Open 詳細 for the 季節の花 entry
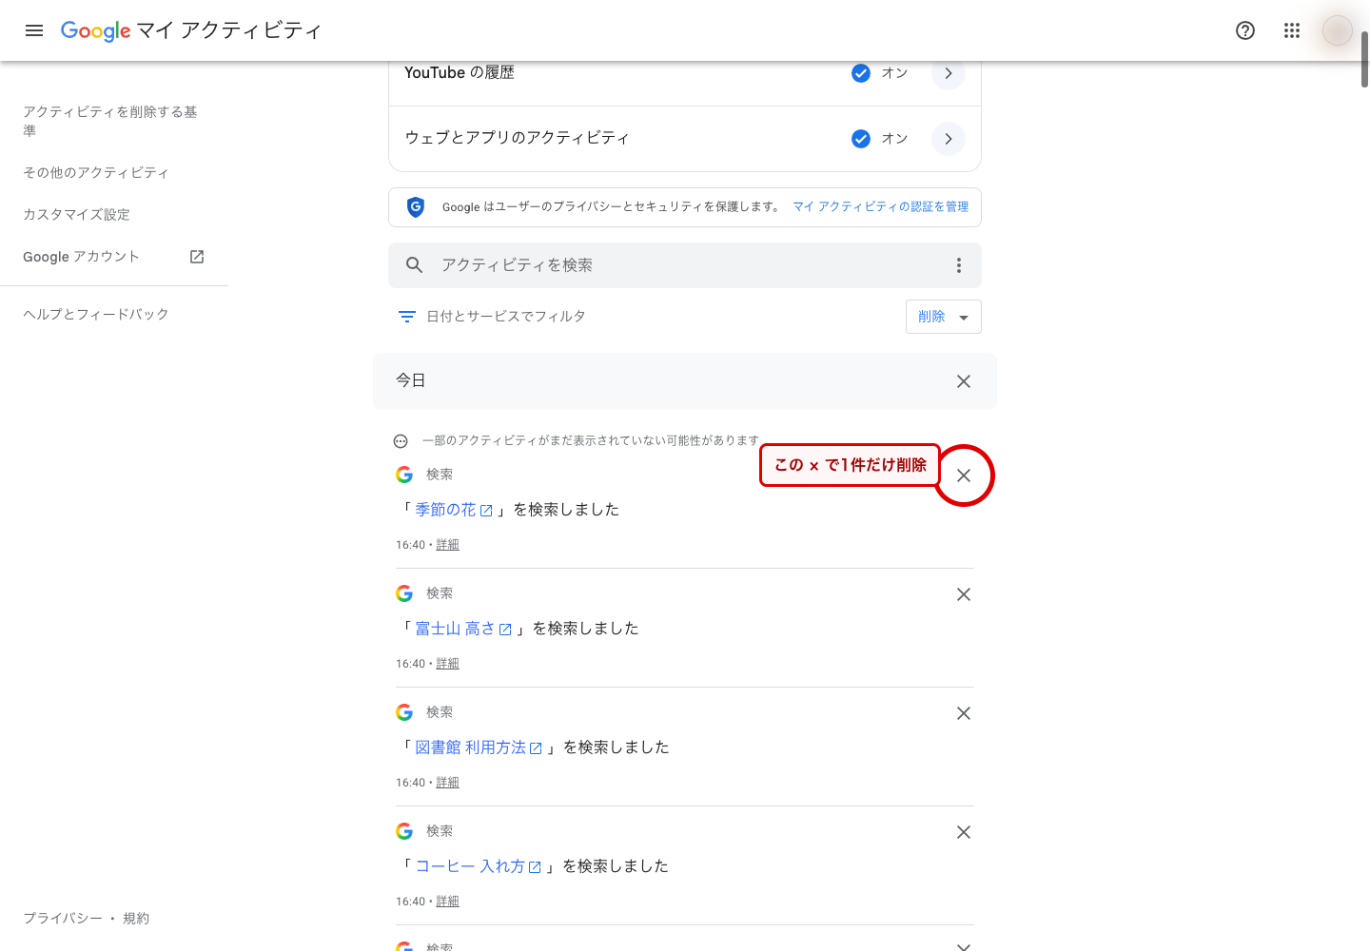The image size is (1370, 951). (447, 545)
